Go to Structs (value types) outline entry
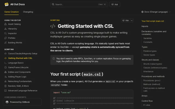This screenshot has height=109, width=175. coord(153,64)
